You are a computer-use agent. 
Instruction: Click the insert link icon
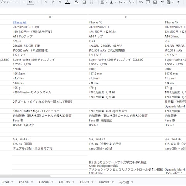point(141,2)
